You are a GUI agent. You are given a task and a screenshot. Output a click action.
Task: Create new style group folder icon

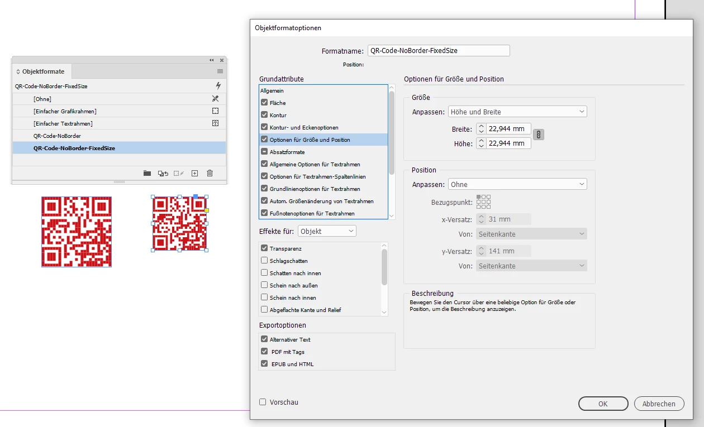click(x=147, y=173)
